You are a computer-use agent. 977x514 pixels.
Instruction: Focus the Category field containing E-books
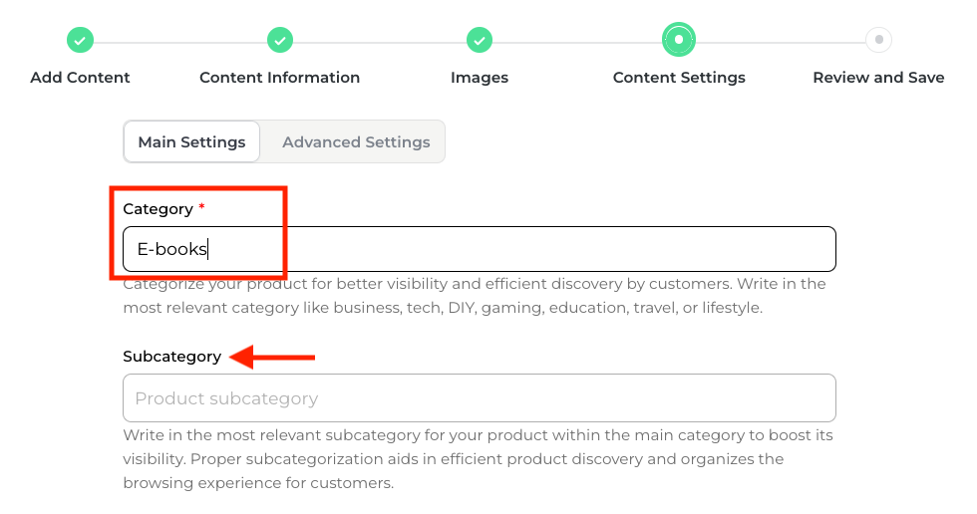(x=479, y=249)
